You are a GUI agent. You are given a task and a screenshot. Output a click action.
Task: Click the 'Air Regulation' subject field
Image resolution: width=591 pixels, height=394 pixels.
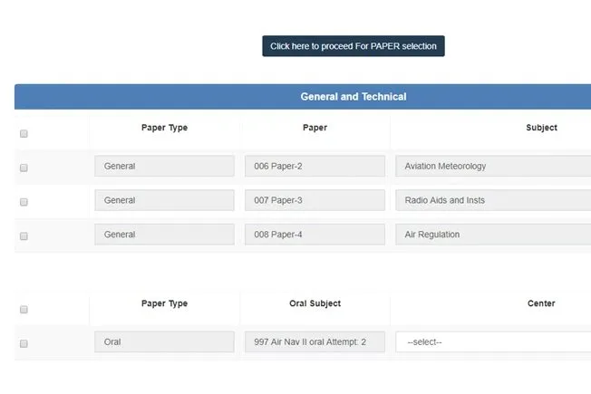click(x=493, y=235)
